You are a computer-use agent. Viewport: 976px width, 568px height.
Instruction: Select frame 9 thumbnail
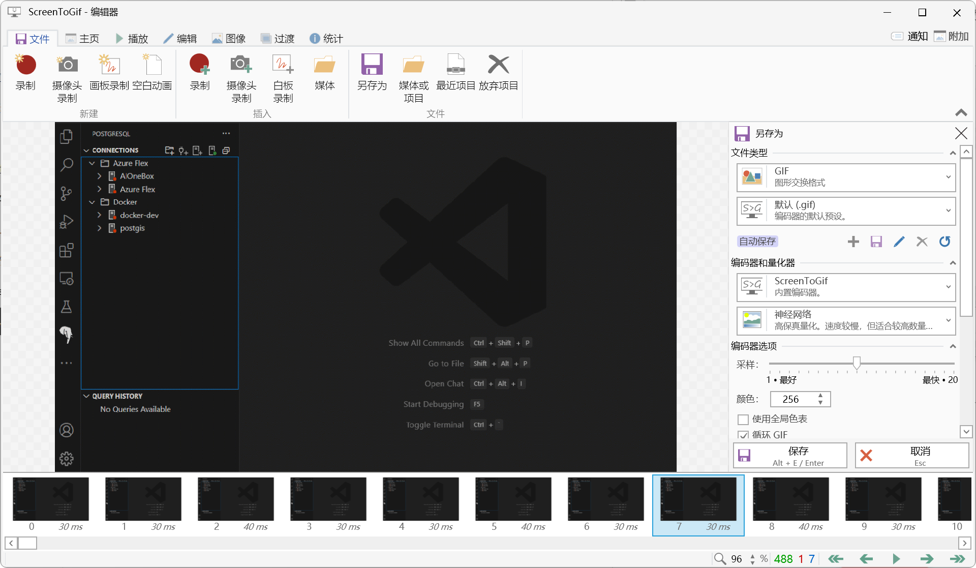tap(883, 505)
